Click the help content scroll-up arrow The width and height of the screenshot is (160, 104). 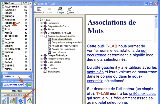[156, 16]
